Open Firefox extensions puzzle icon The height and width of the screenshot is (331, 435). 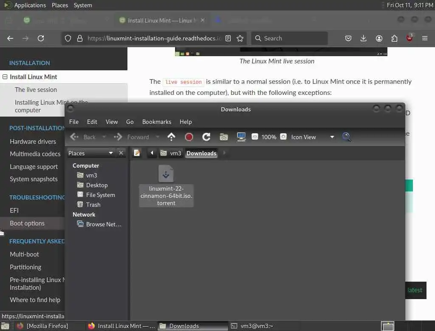(x=394, y=38)
